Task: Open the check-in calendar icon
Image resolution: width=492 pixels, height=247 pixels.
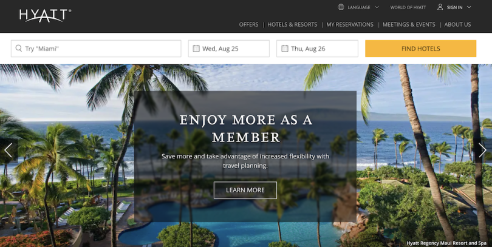Action: (196, 49)
